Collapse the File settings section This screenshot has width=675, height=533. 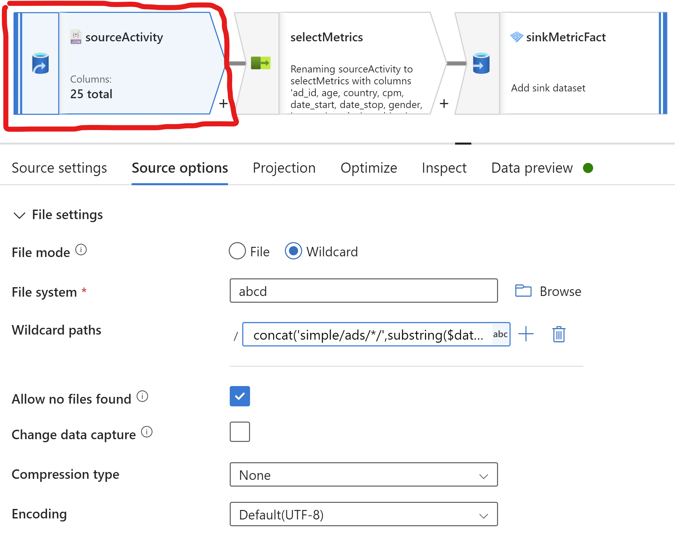20,215
